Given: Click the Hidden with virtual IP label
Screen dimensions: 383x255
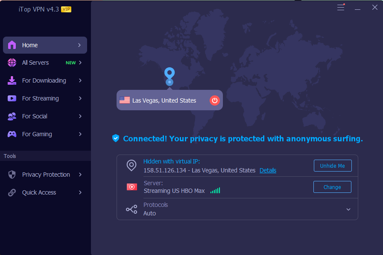Looking at the screenshot, I should [x=172, y=161].
